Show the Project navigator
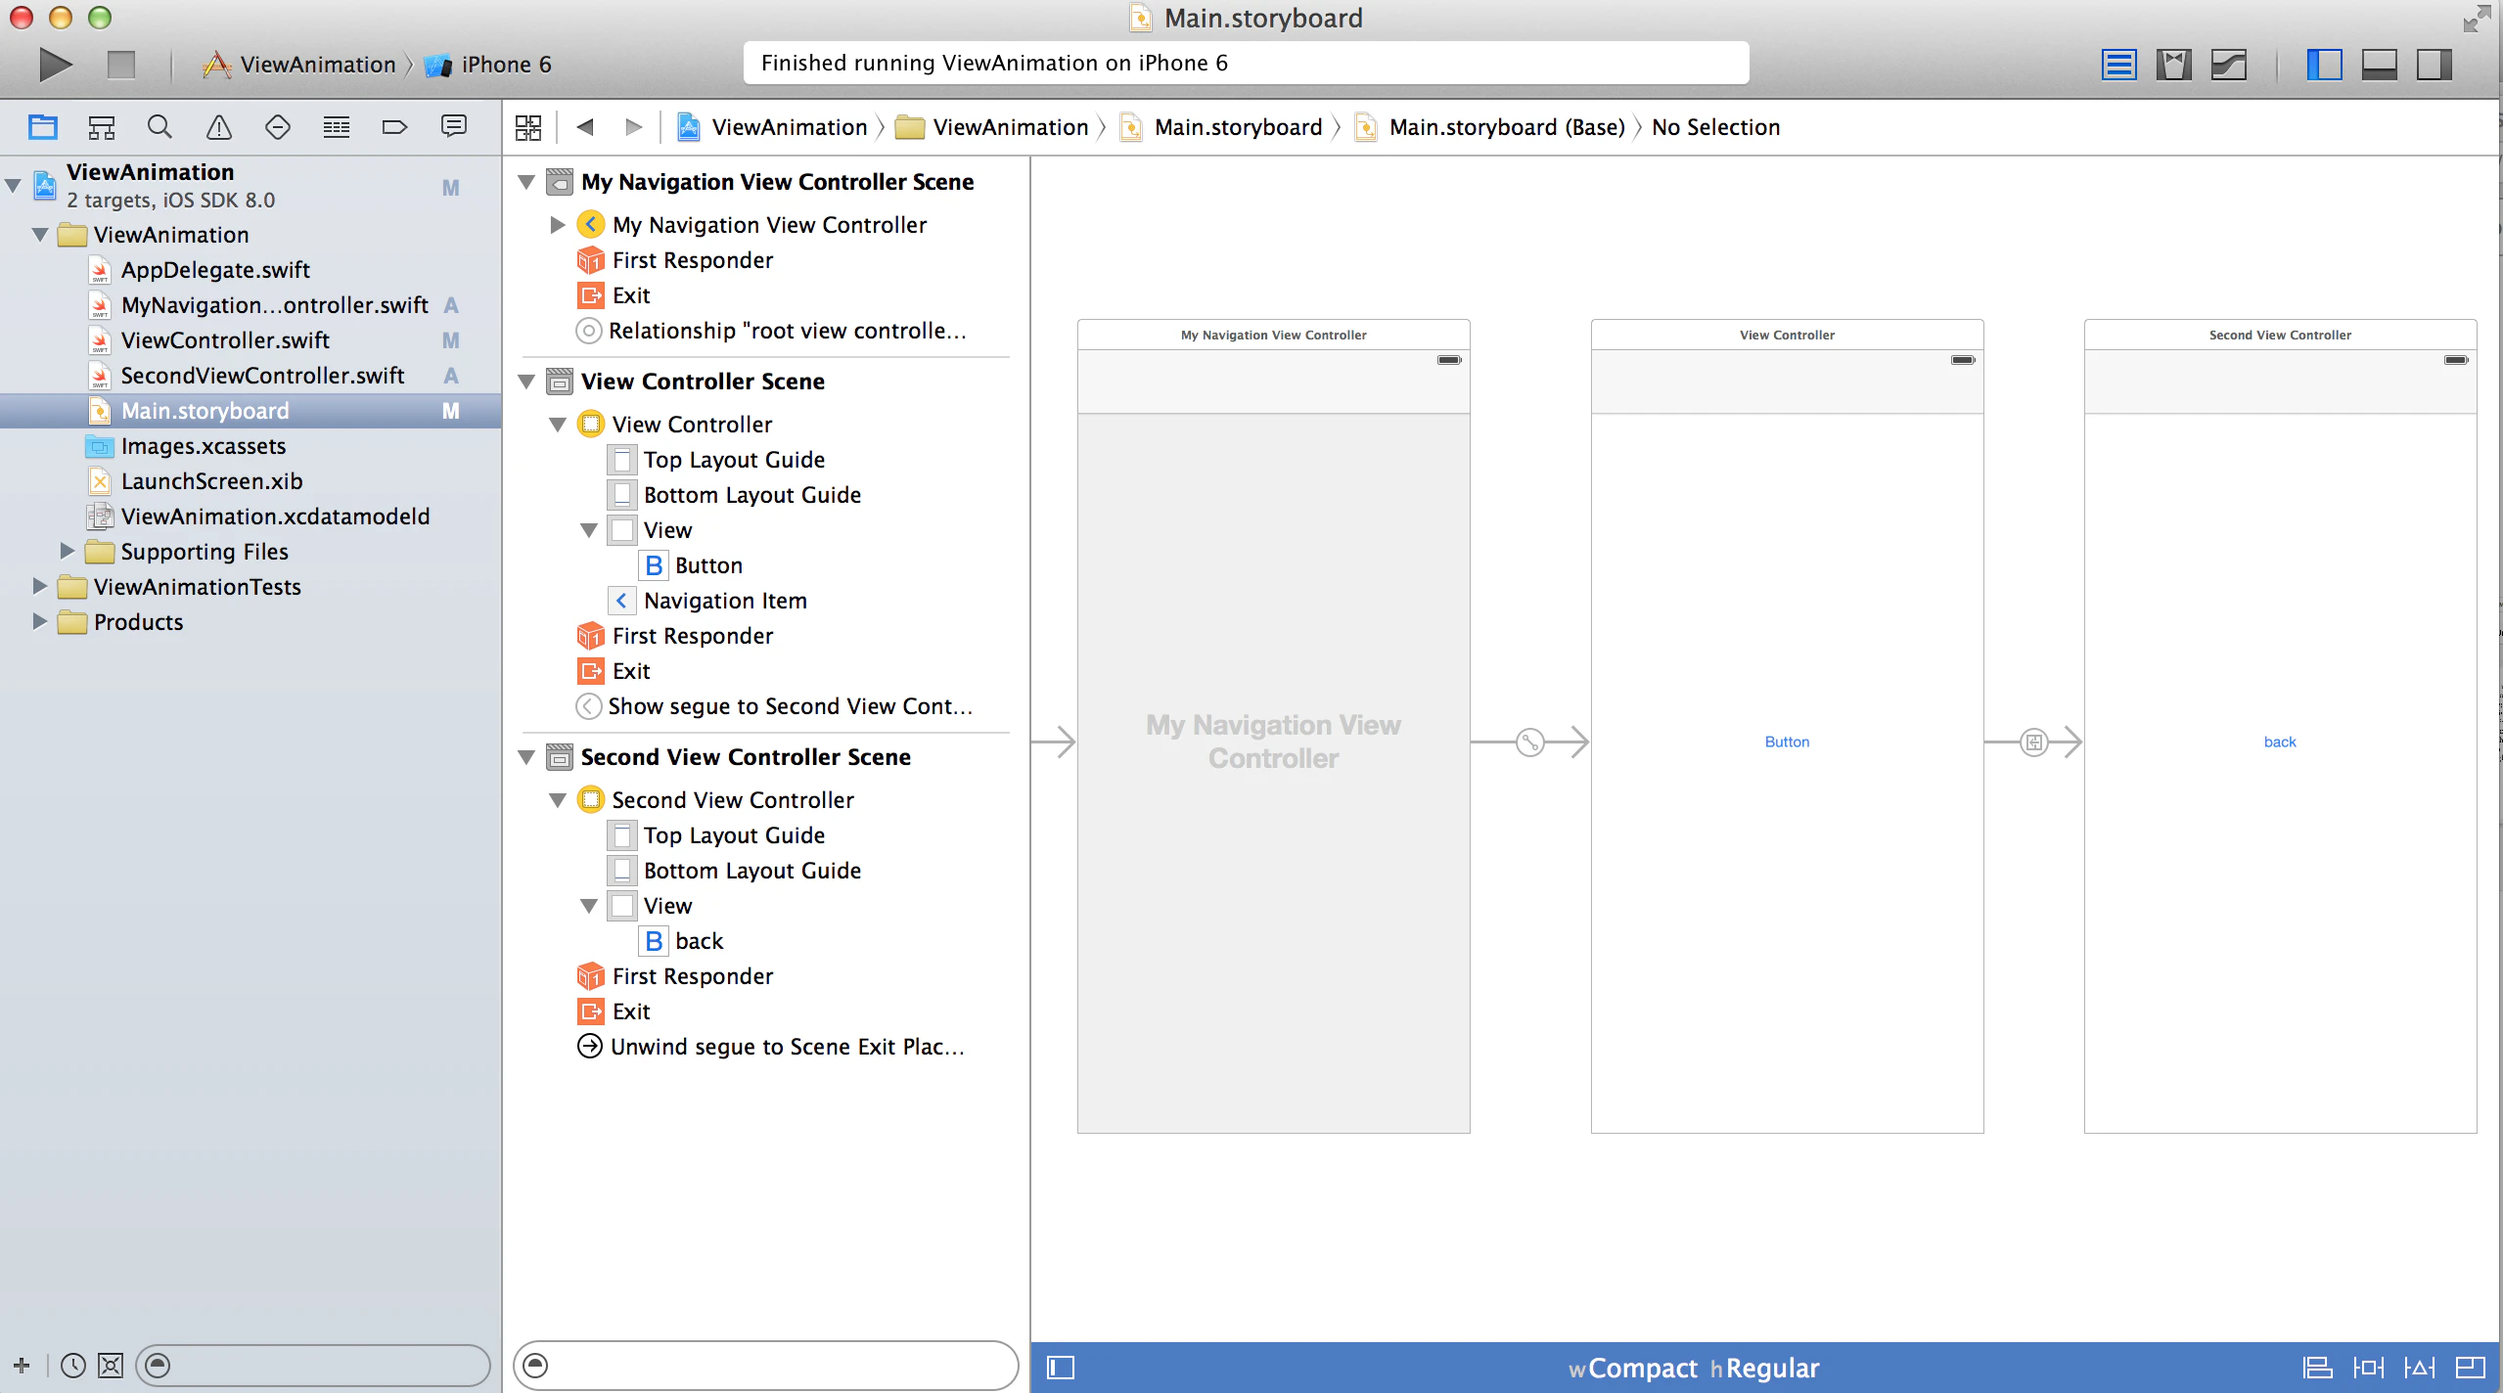Viewport: 2503px width, 1393px height. coord(43,126)
